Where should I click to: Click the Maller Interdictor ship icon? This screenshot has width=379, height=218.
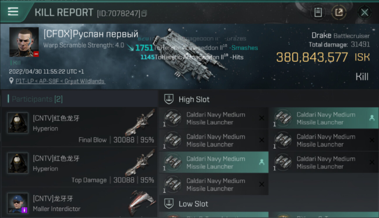[x=142, y=202]
